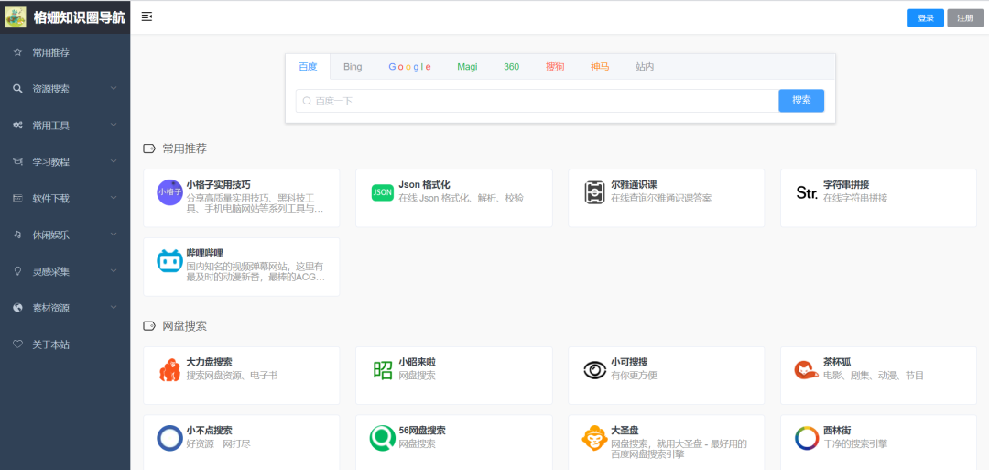Viewport: 989px width, 470px height.
Task: Click the fox icon of 茶杯狐
Action: click(807, 370)
